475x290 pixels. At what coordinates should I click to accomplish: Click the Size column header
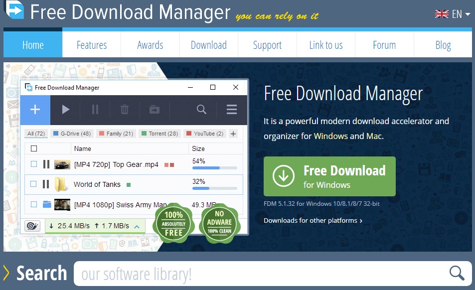tap(198, 148)
